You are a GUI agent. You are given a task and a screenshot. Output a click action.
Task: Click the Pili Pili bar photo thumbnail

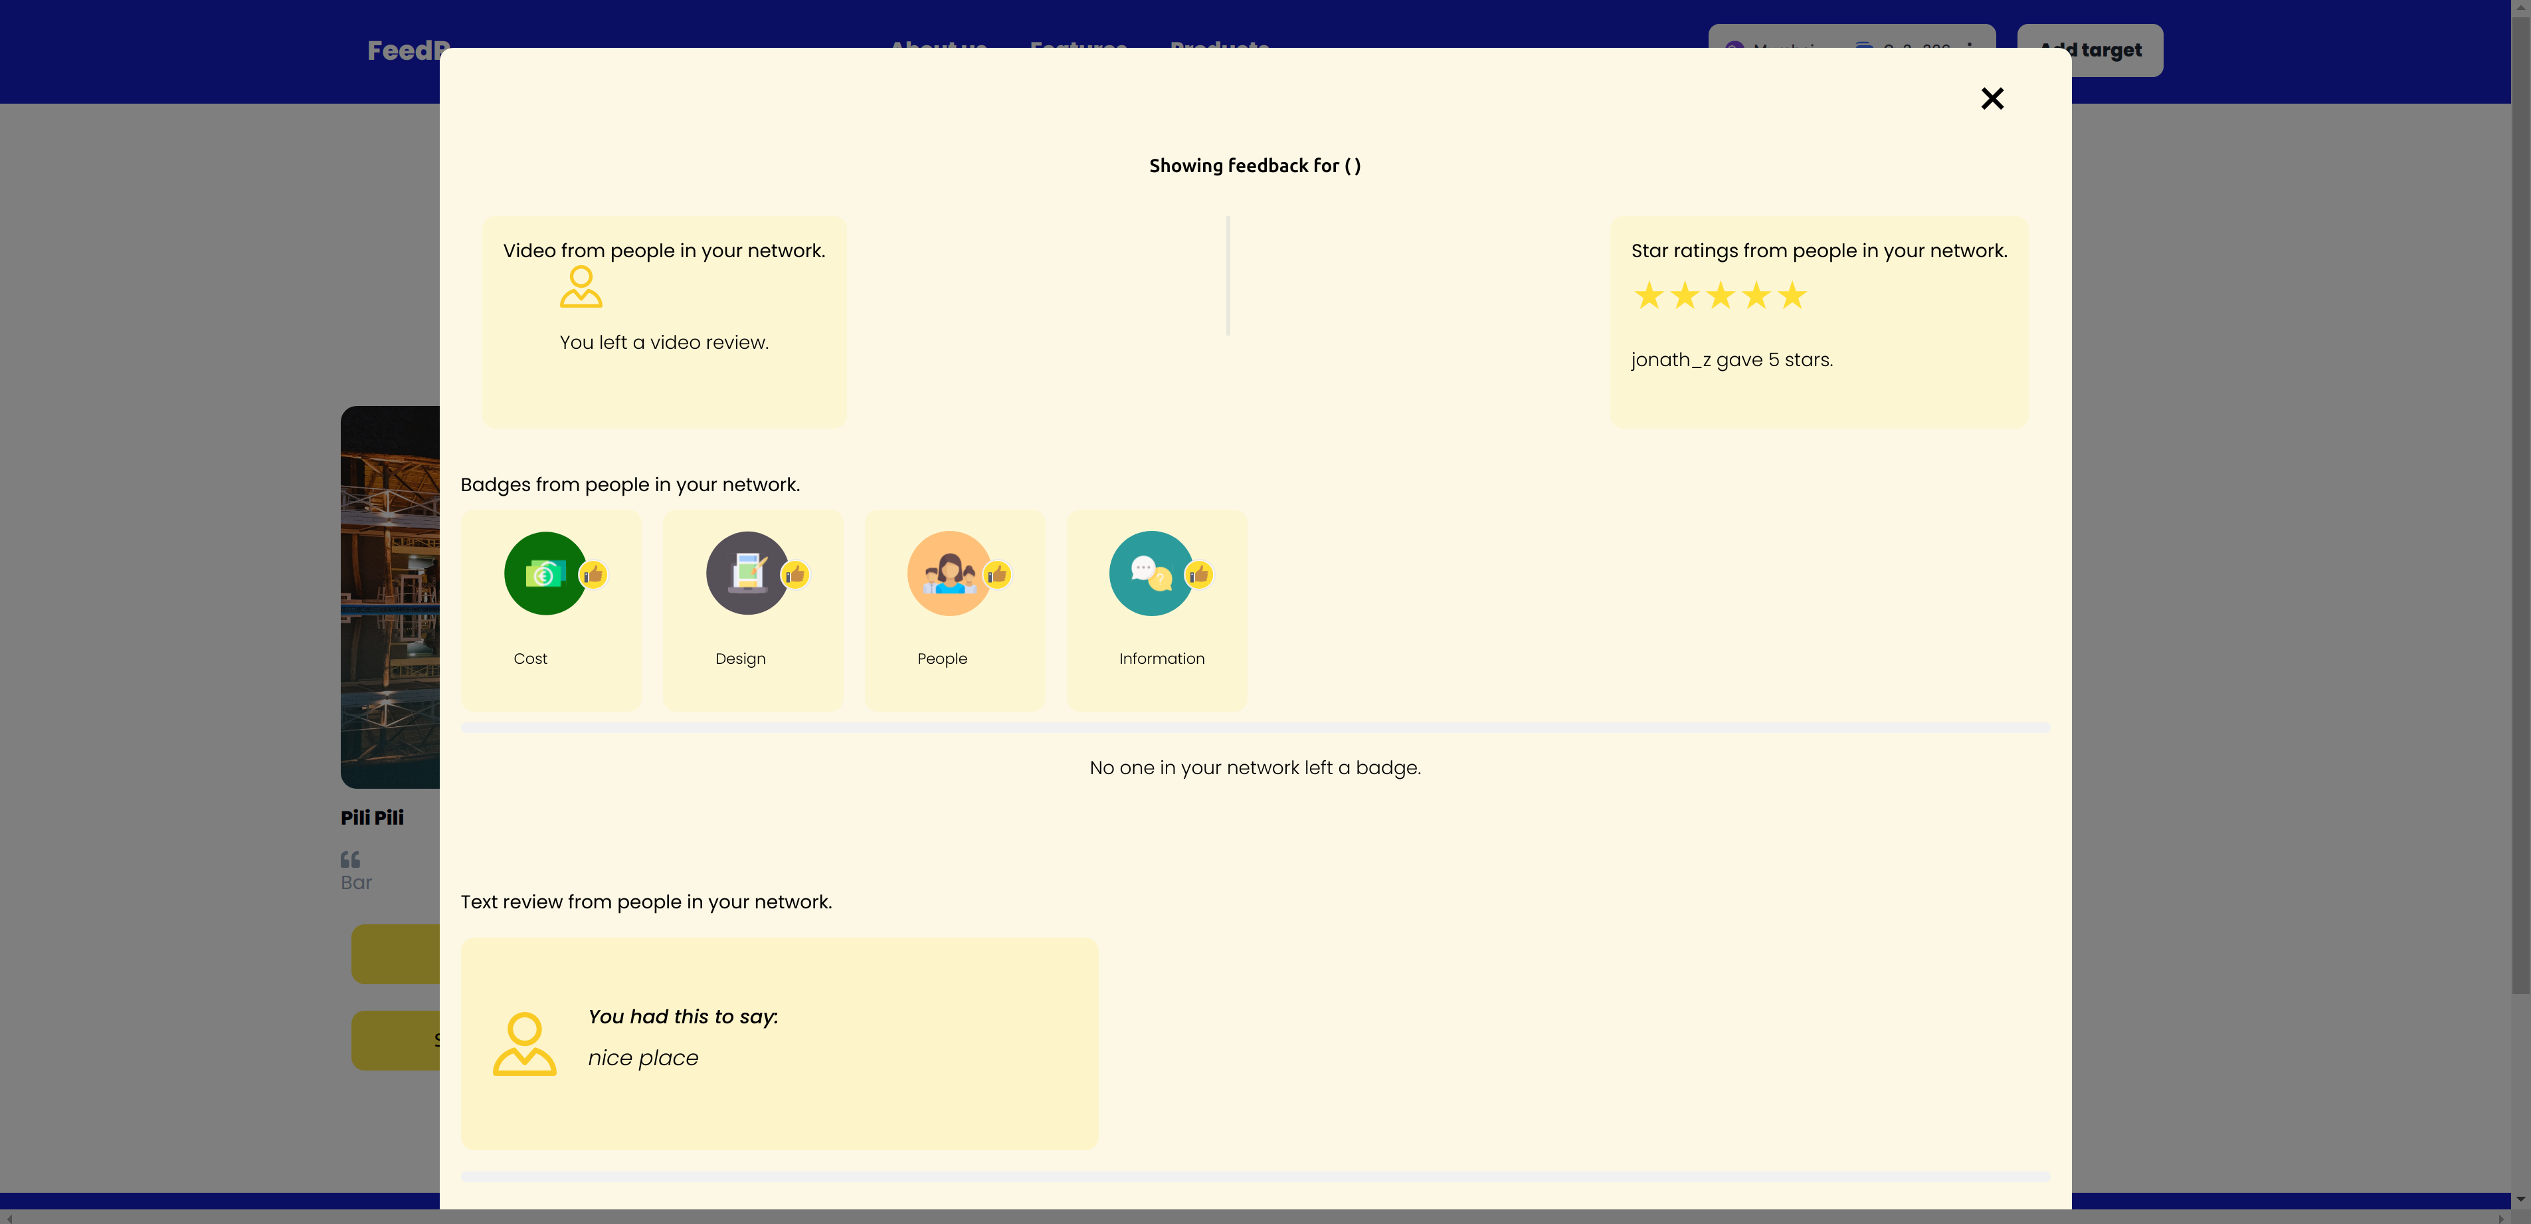tap(390, 596)
